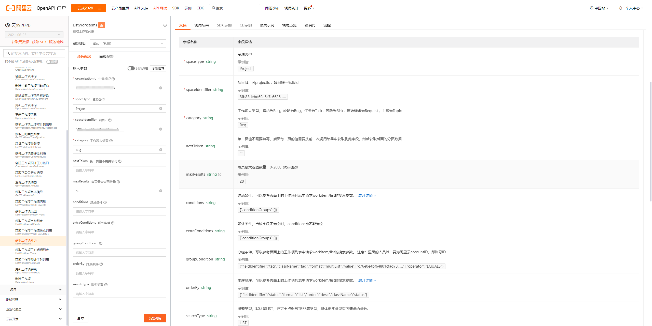Click the 问题诊断 top menu item

pyautogui.click(x=272, y=8)
